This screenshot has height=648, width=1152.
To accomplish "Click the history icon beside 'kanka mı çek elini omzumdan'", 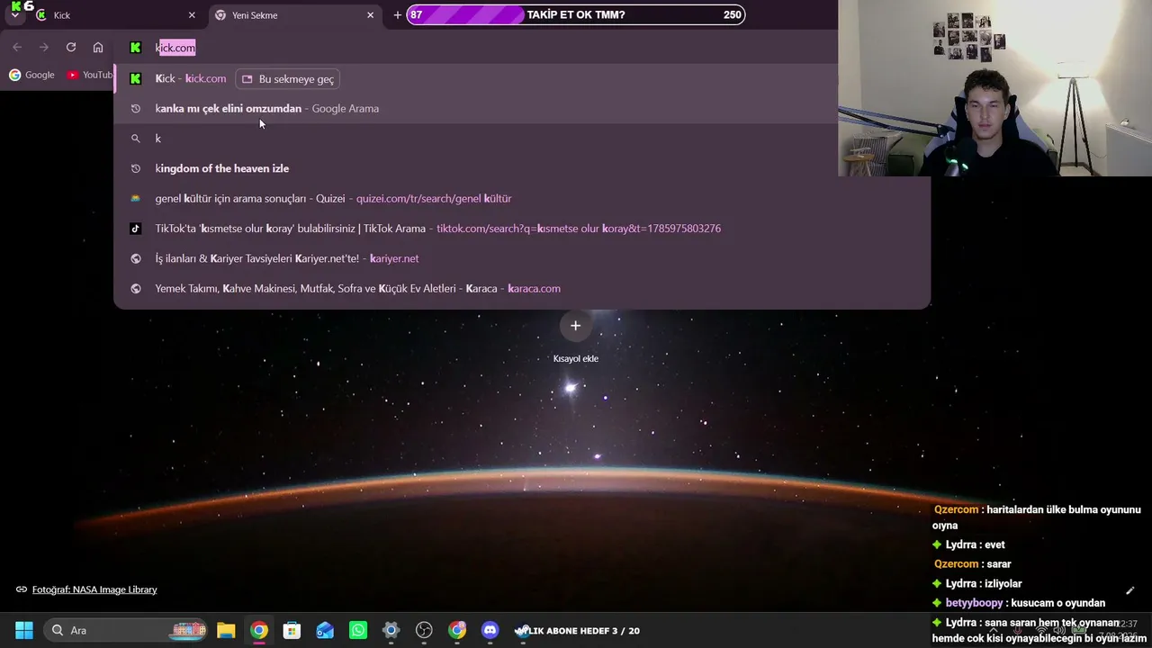I will (136, 109).
